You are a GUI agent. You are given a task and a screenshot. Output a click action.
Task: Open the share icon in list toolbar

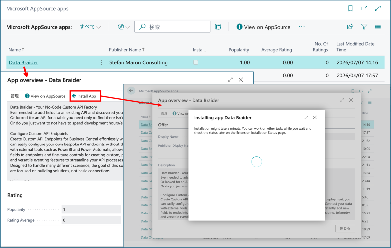[350, 27]
